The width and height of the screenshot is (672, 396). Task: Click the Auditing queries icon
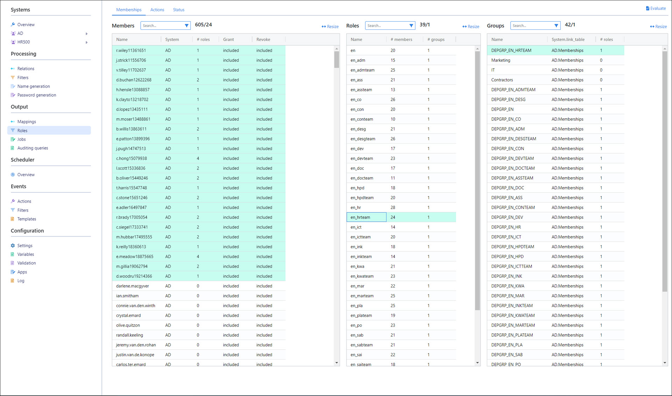click(13, 148)
